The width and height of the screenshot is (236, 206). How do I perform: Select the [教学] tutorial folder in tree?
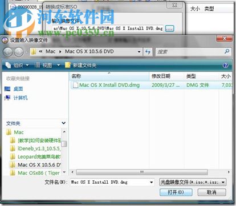click(39, 140)
